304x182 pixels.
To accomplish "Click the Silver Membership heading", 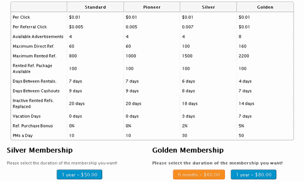I will pyautogui.click(x=40, y=150).
